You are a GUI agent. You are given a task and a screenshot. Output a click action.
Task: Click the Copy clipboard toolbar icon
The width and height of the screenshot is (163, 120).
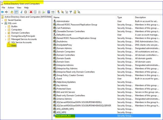[x=25, y=12]
